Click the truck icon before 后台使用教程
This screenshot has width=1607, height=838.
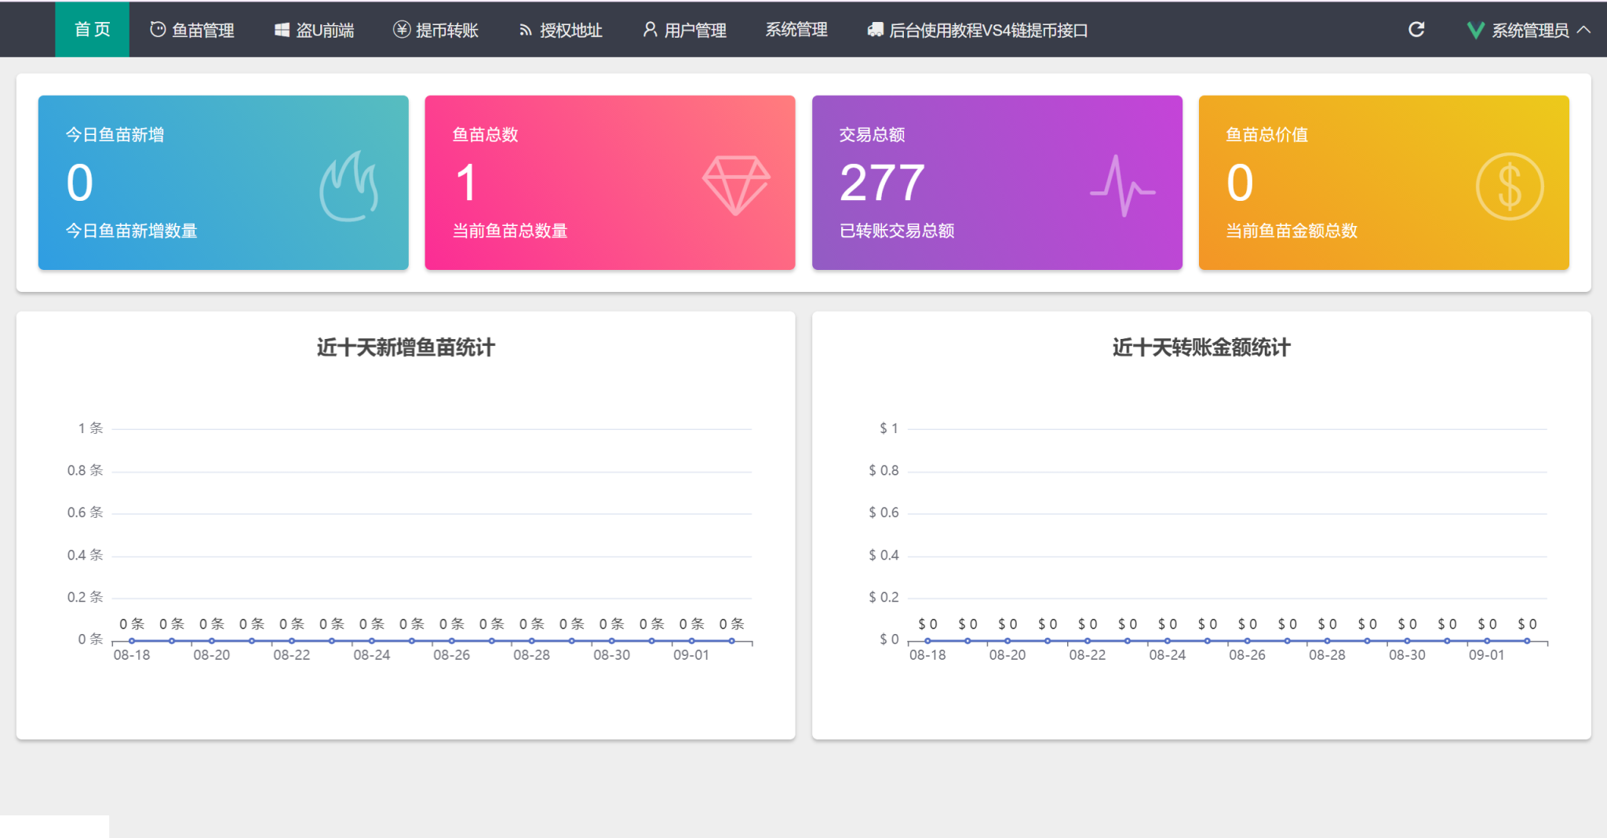pyautogui.click(x=876, y=30)
